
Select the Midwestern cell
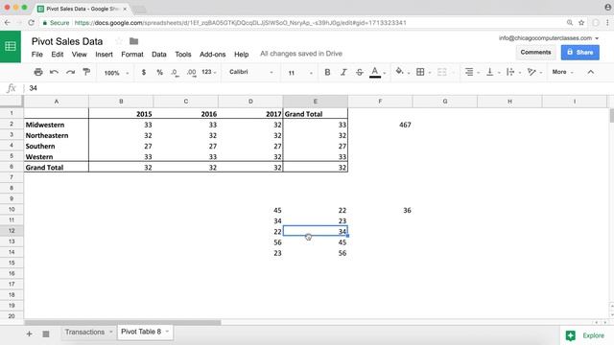point(56,125)
